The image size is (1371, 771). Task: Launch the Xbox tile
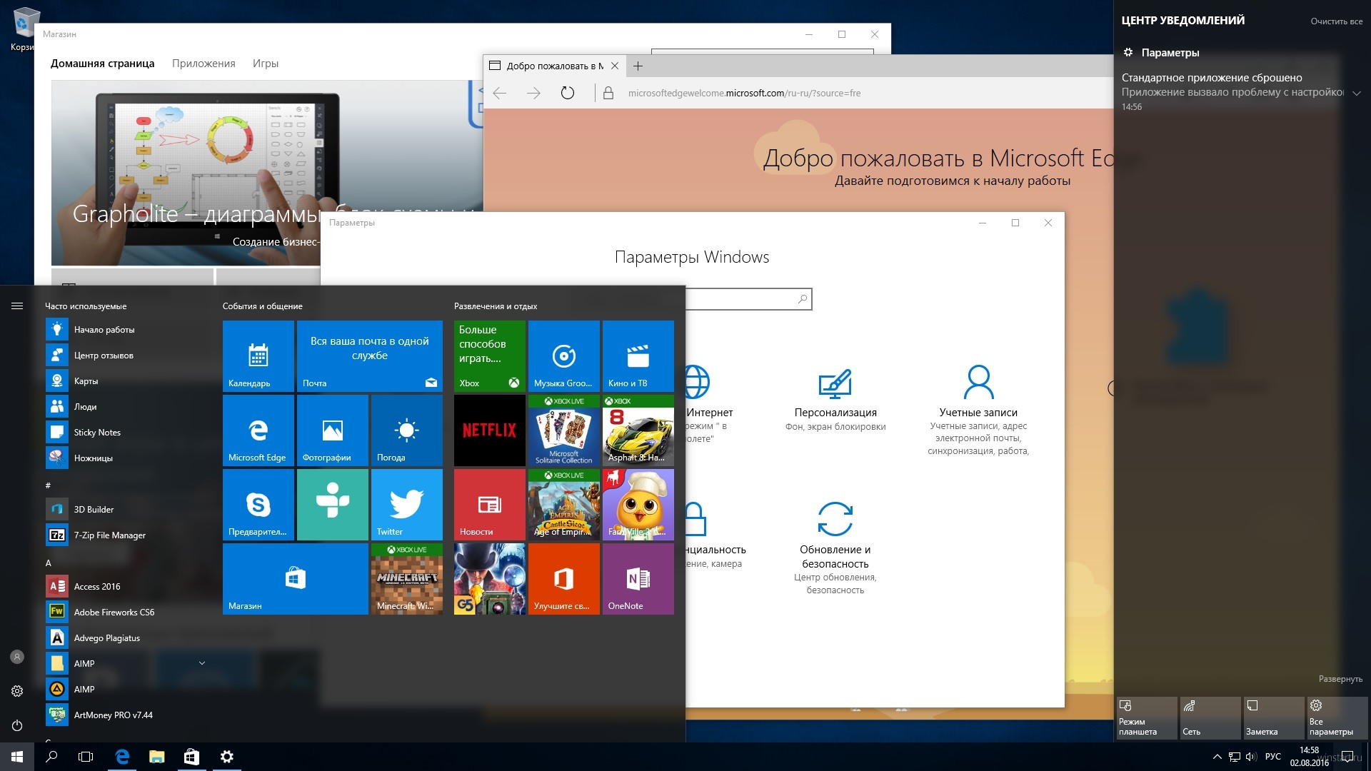(490, 356)
